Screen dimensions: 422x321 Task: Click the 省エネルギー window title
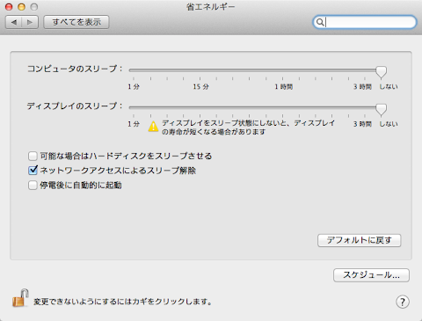[x=211, y=7]
